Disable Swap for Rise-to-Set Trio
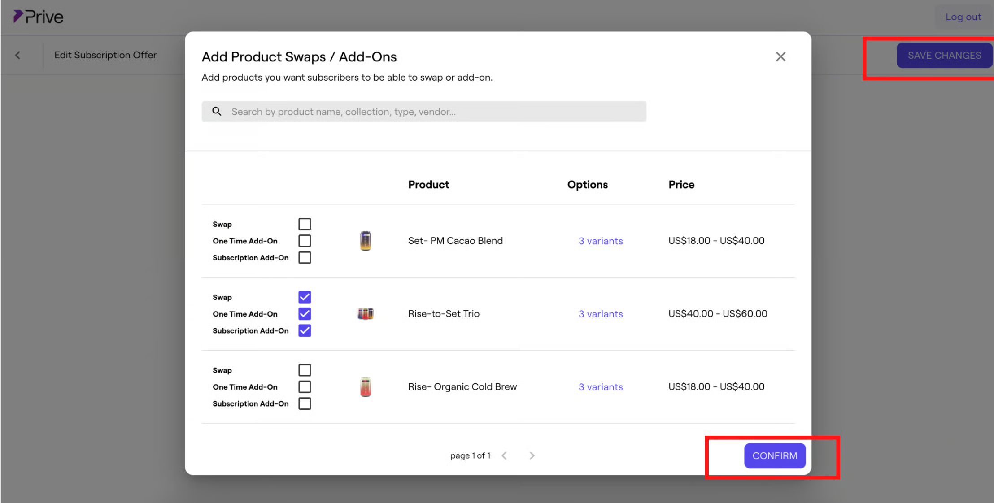Viewport: 994px width, 503px height. click(305, 297)
